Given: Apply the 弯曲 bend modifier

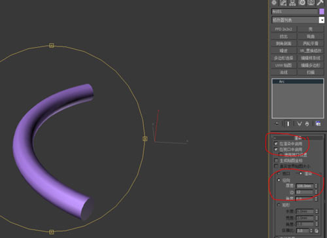Looking at the screenshot, I should point(311,37).
